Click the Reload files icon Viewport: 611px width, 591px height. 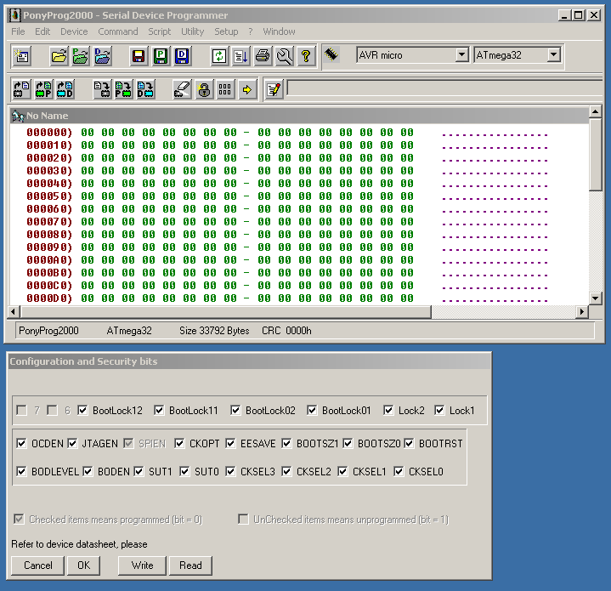(x=219, y=56)
